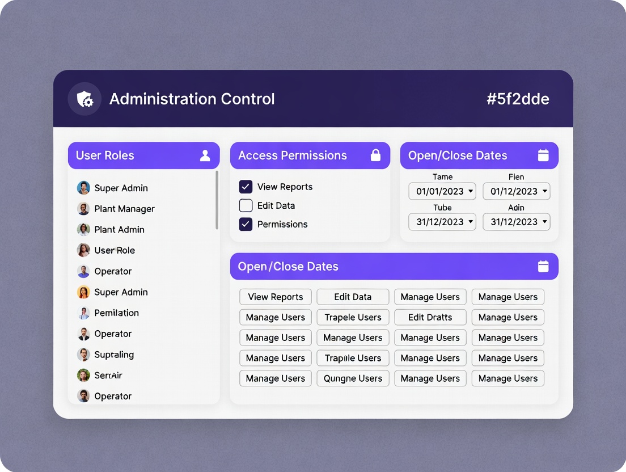Click the shield gear icon in header

click(84, 99)
